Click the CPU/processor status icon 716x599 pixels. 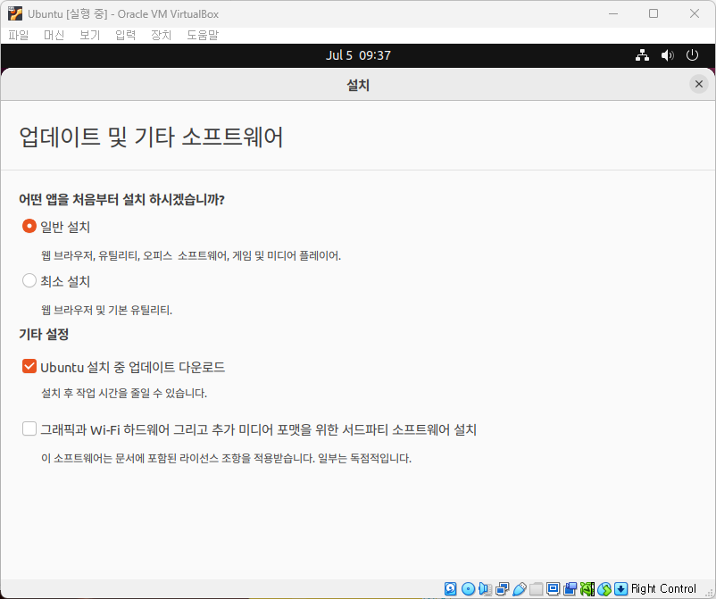(587, 588)
